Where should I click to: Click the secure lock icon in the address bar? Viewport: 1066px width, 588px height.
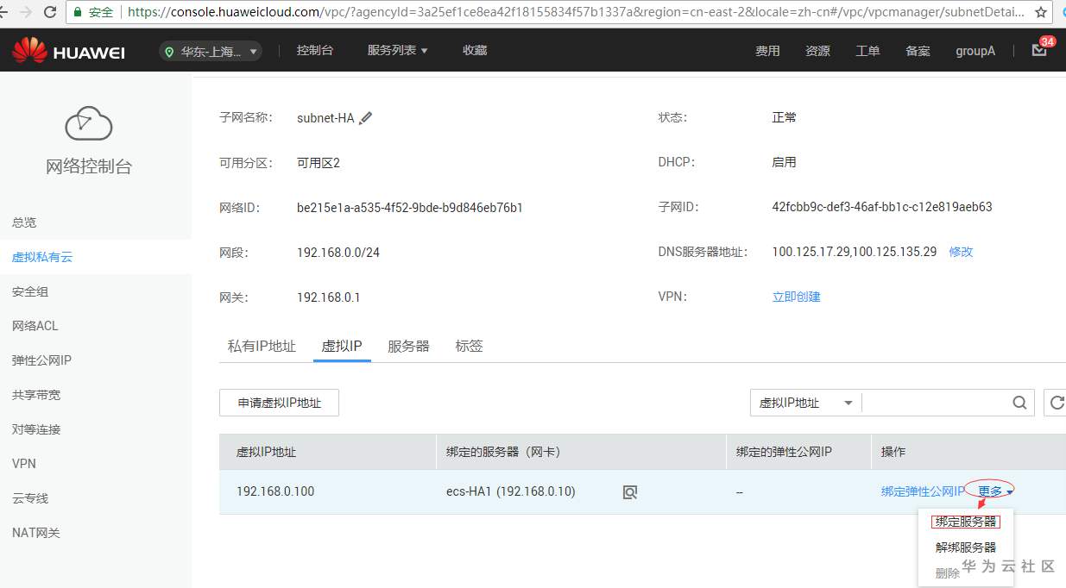(79, 12)
